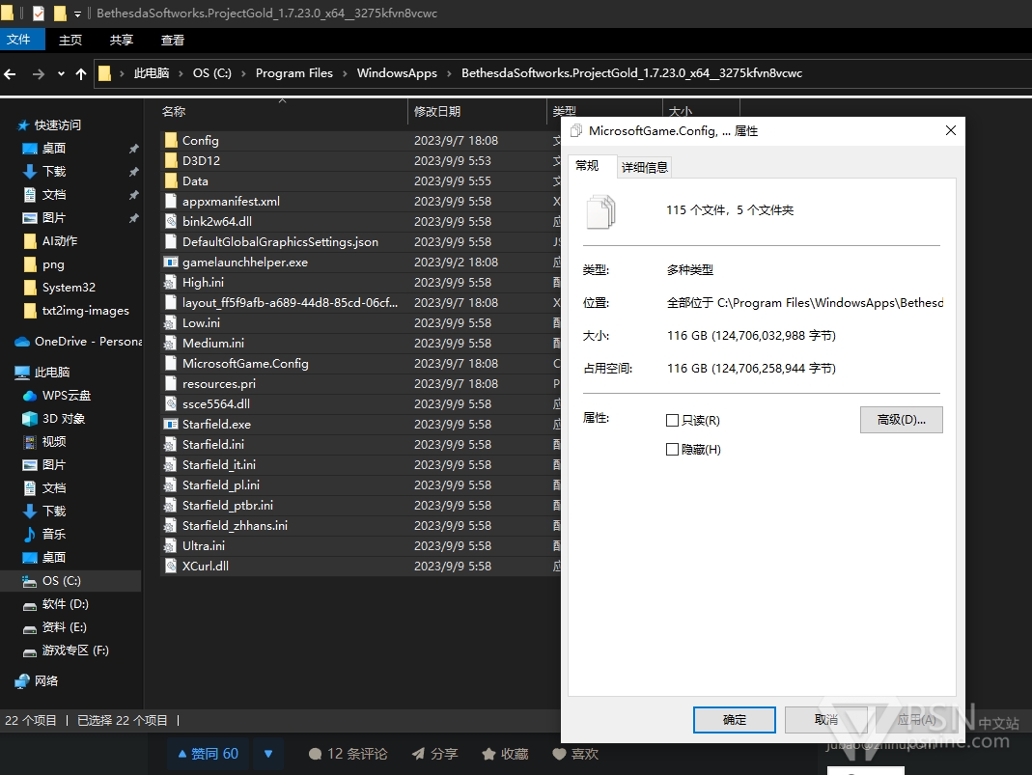This screenshot has height=775, width=1032.
Task: Select Ultra.ini file
Action: coord(204,546)
